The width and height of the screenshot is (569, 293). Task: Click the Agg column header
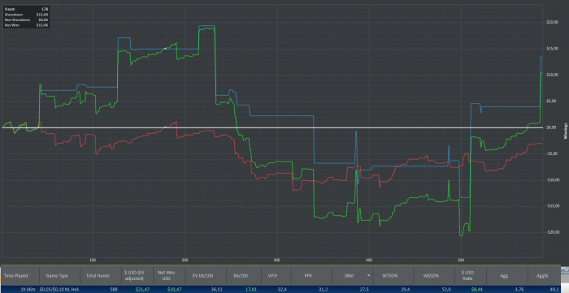[507, 276]
